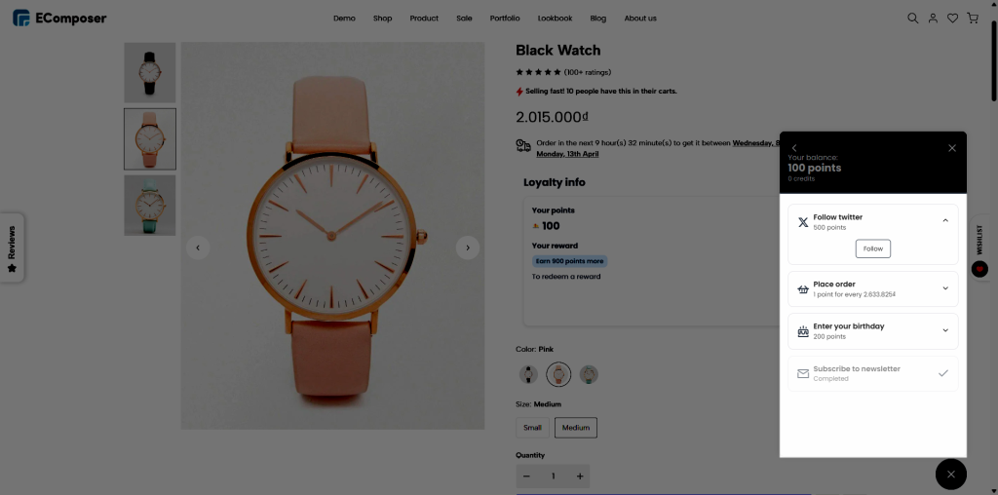Choose the green watch color swatch
The height and width of the screenshot is (495, 998).
point(589,374)
